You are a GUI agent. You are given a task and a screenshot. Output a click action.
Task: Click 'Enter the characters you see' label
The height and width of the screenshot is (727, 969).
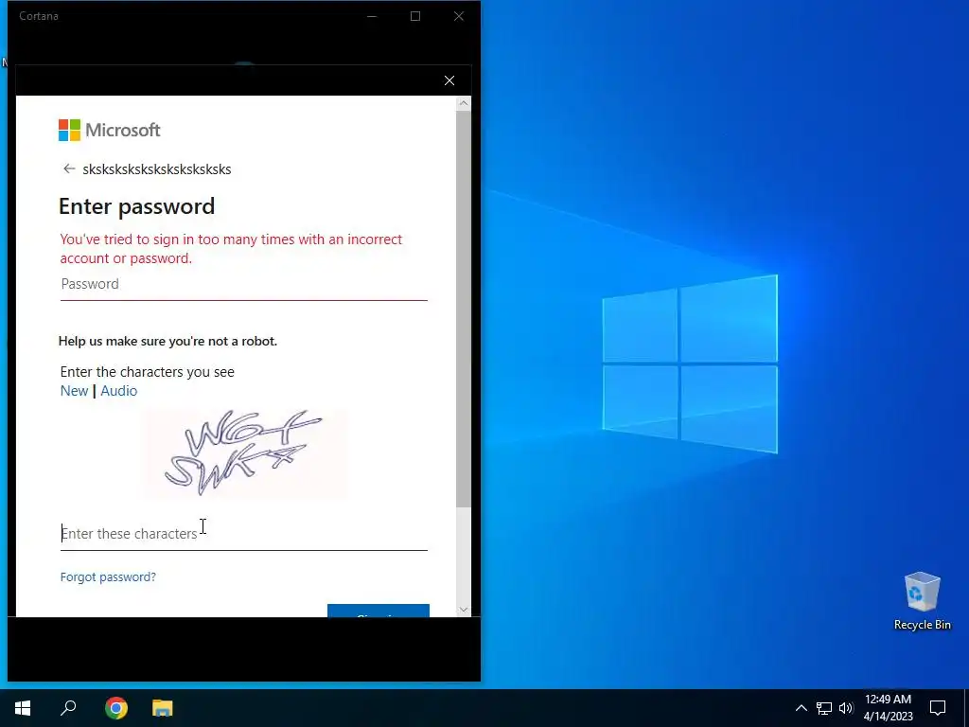[147, 371]
